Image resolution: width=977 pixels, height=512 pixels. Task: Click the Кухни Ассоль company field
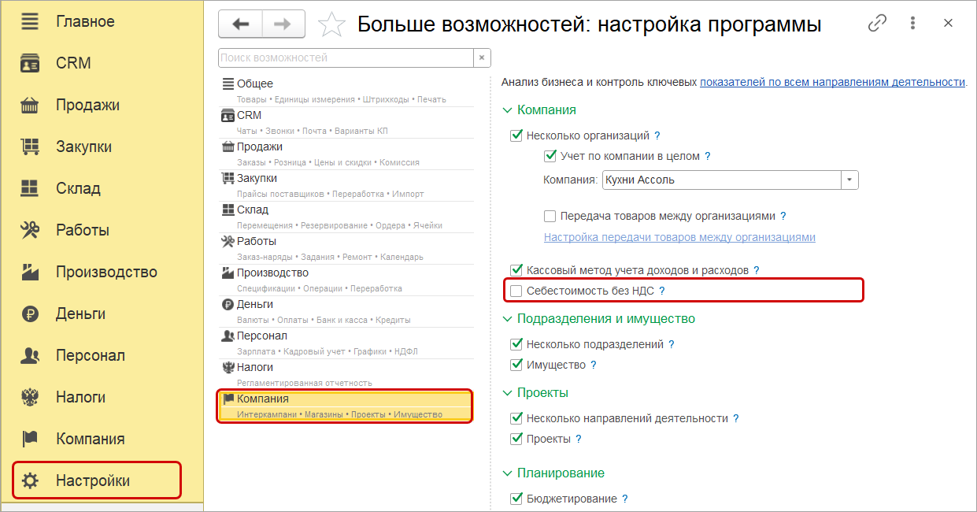click(x=722, y=180)
